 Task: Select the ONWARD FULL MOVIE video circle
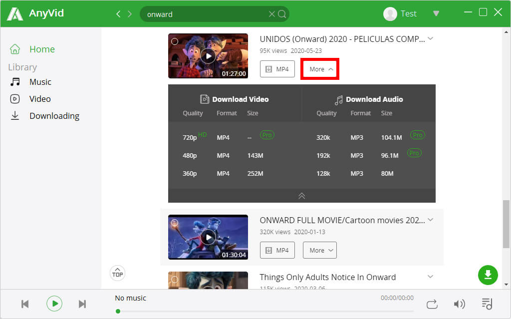click(175, 223)
